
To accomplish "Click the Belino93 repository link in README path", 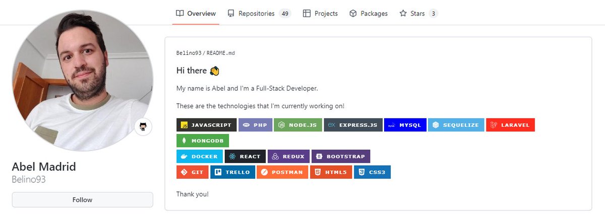I will (x=188, y=52).
